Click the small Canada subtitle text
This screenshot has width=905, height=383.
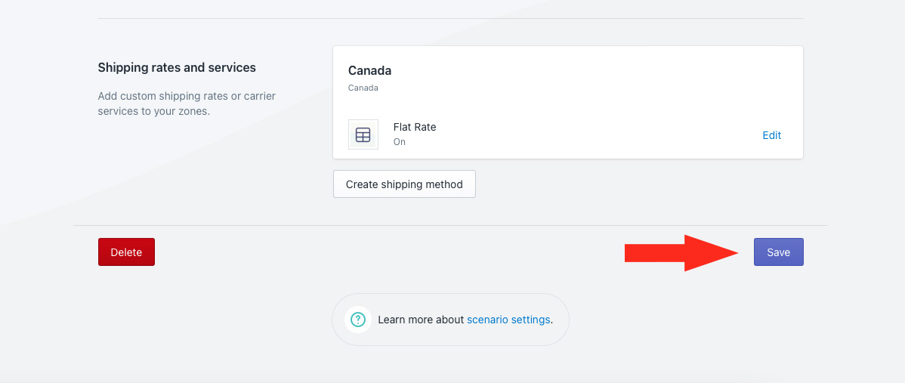pos(363,88)
